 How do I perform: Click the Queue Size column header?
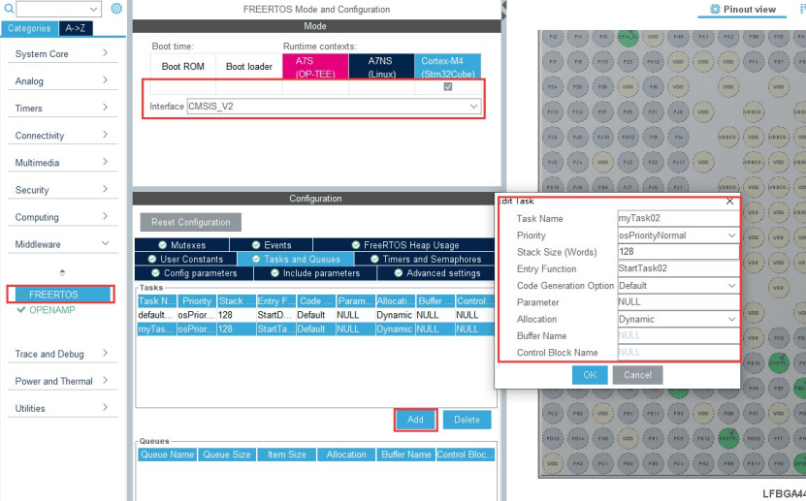point(227,454)
